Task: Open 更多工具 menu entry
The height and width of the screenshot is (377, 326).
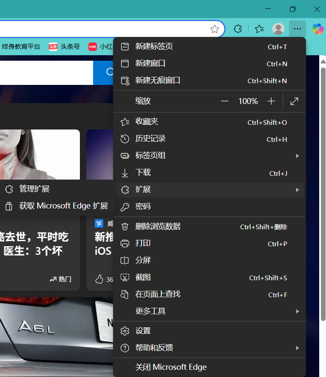Action: coord(210,311)
